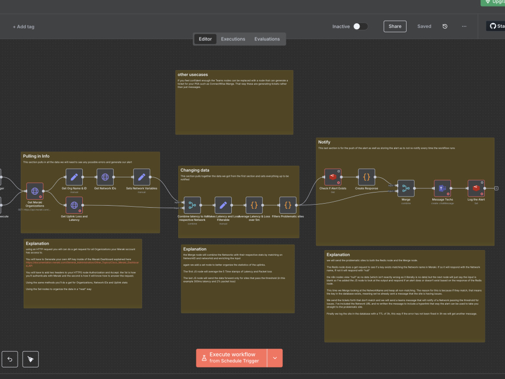Select the Get Network IDs node
The width and height of the screenshot is (505, 379).
(x=105, y=177)
